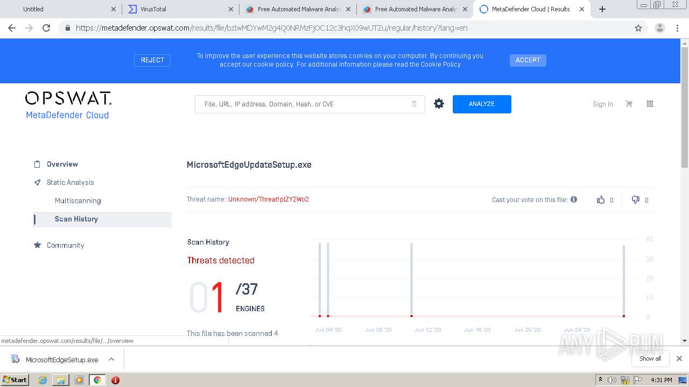
Task: Open the Windows Start menu
Action: tap(15, 380)
